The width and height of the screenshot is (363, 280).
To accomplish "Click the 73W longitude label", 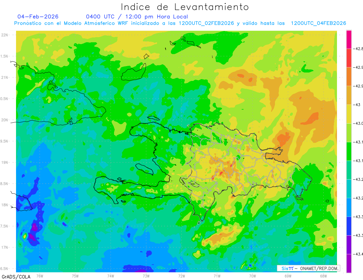I will pyautogui.click(x=146, y=276).
